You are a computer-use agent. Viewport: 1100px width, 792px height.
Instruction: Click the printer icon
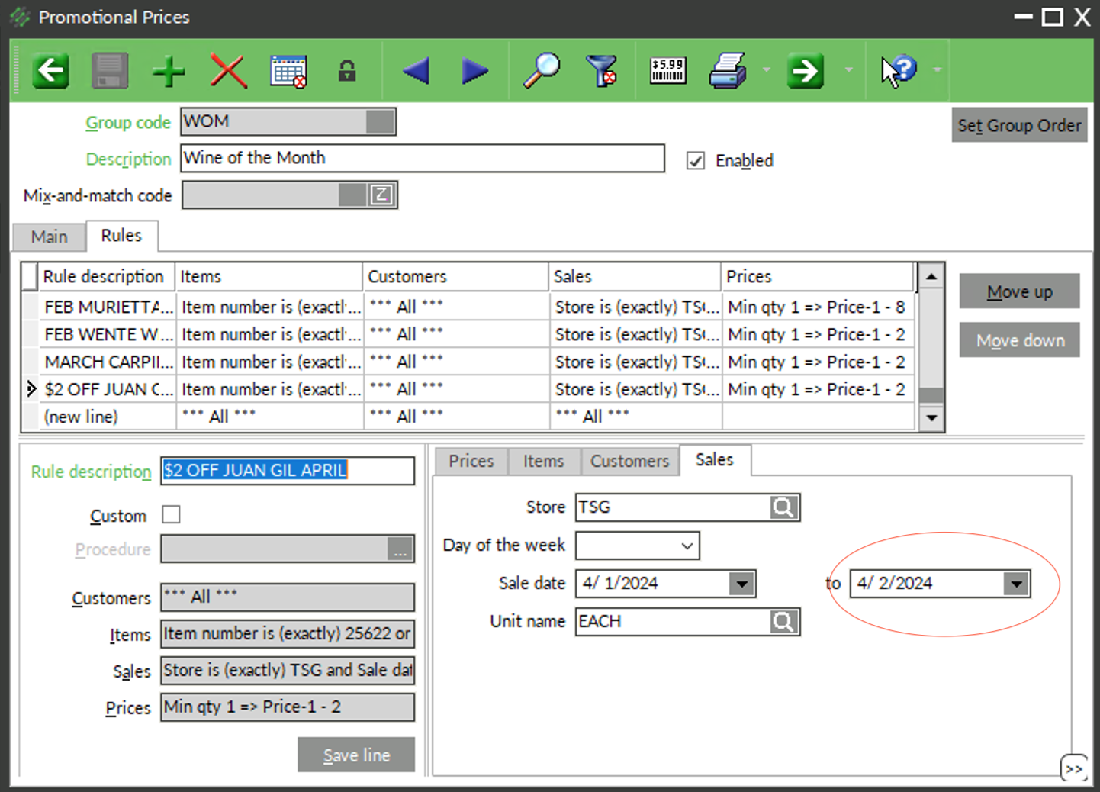[x=728, y=71]
